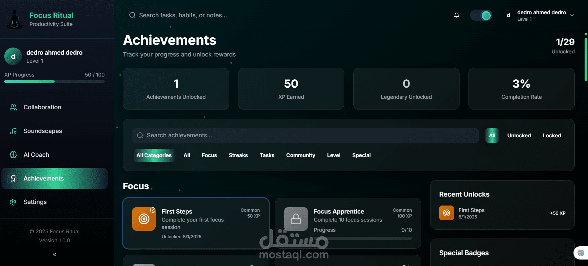Open Soundscapes from the sidebar

[54, 131]
